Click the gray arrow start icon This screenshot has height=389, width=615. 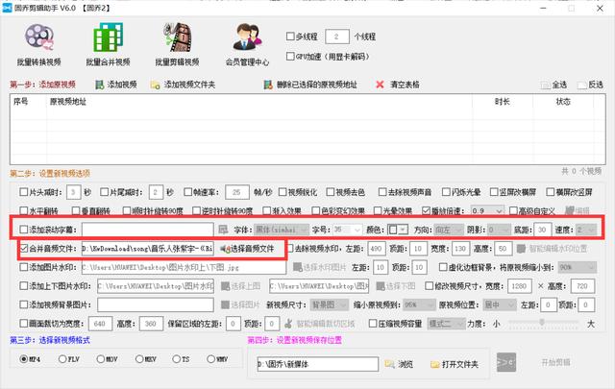[506, 362]
